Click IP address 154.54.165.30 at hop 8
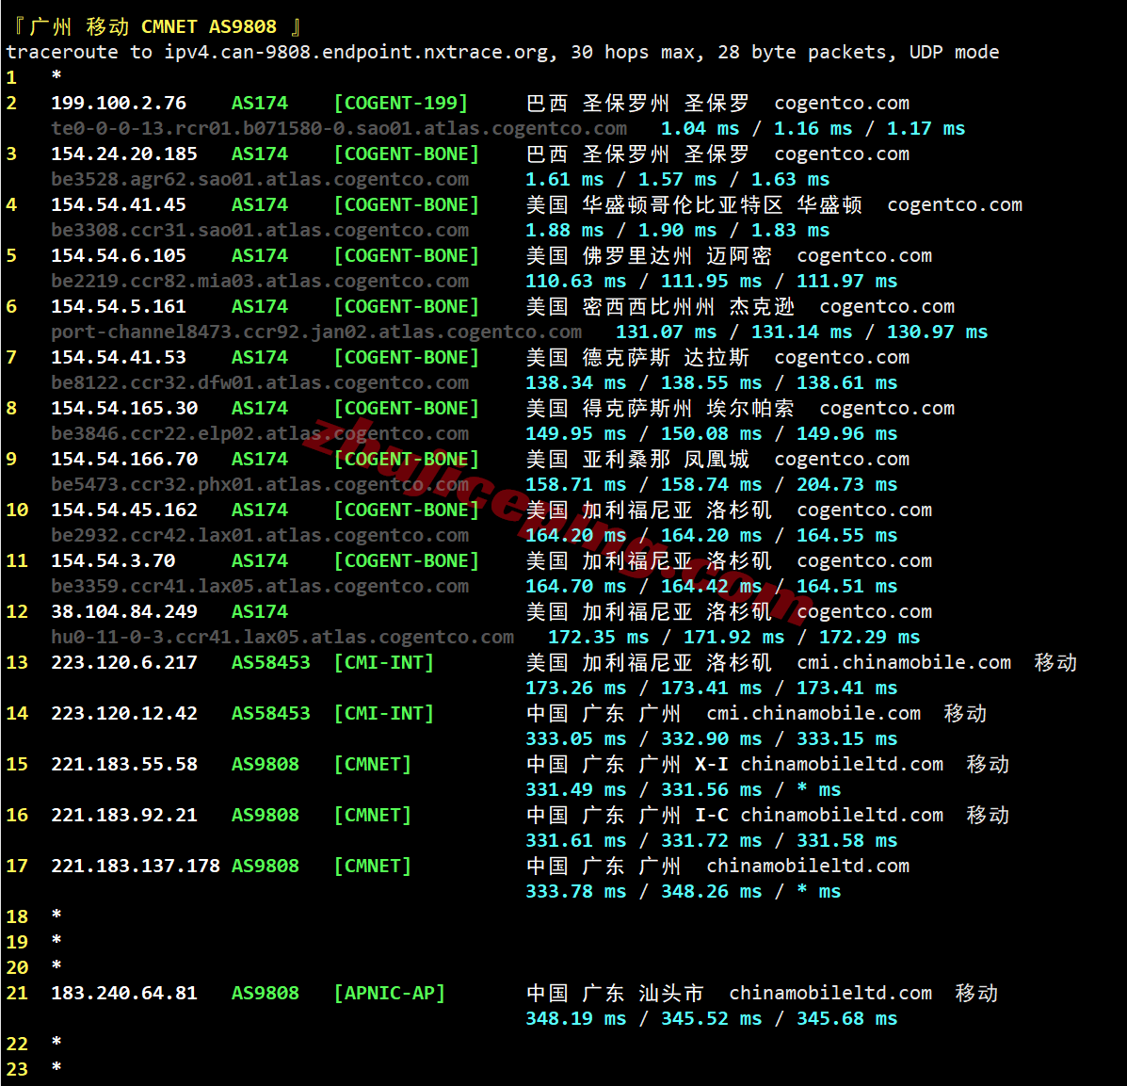Screen dimensions: 1127x1086 pyautogui.click(x=124, y=408)
